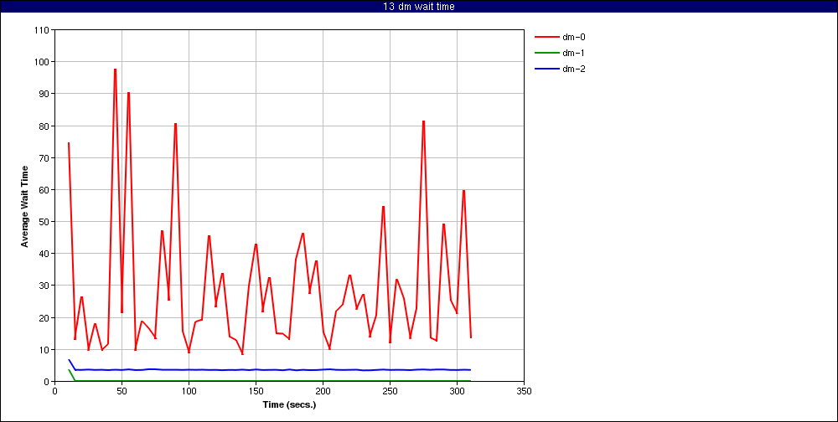
Task: Click the y-axis tick label 30
Action: [45, 286]
